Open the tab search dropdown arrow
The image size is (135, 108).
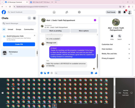coord(2,2)
